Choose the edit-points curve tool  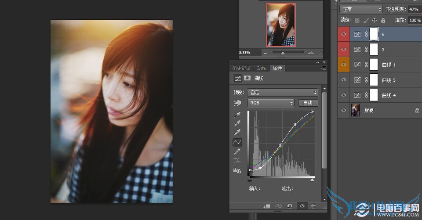point(237,142)
